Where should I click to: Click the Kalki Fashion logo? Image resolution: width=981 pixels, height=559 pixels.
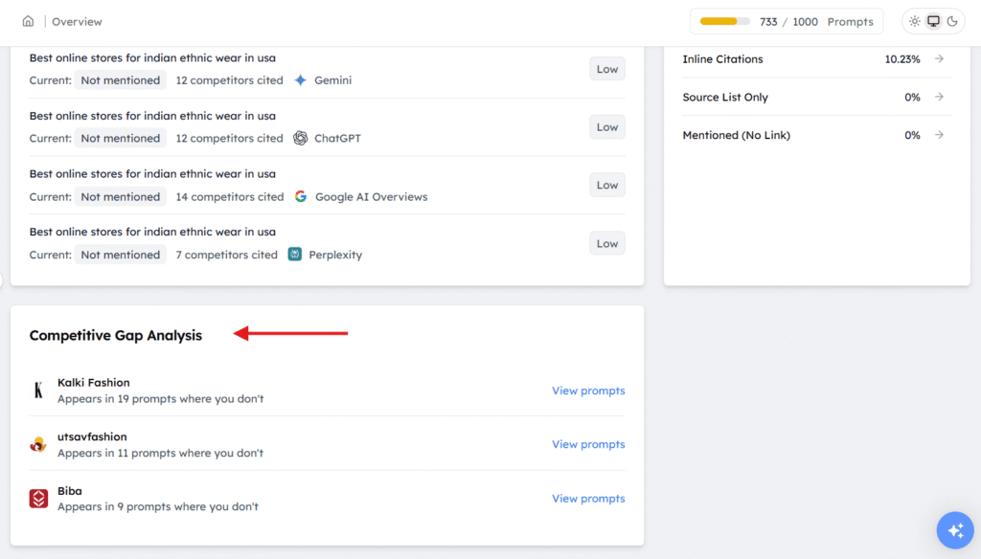pyautogui.click(x=38, y=391)
